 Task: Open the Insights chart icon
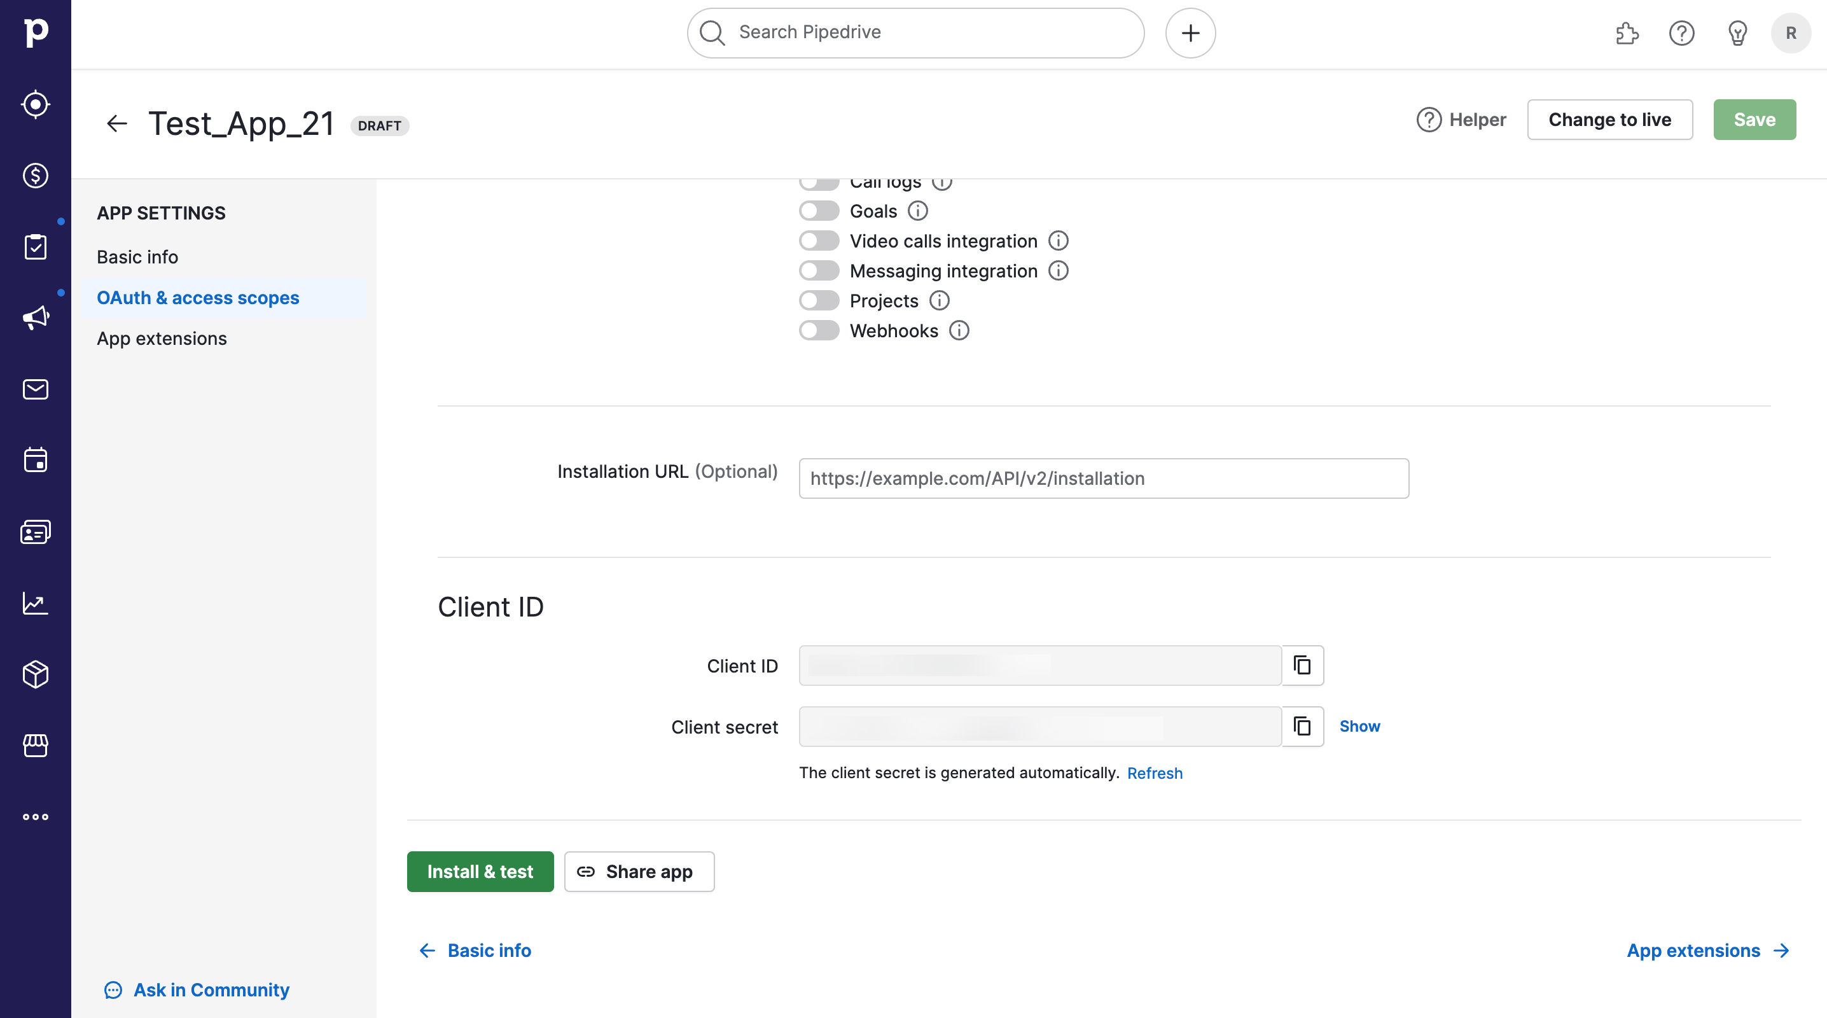36,603
